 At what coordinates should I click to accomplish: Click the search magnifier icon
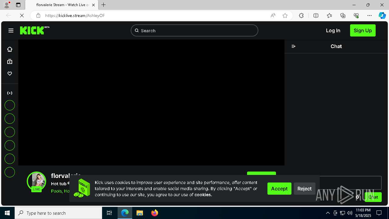(x=137, y=30)
